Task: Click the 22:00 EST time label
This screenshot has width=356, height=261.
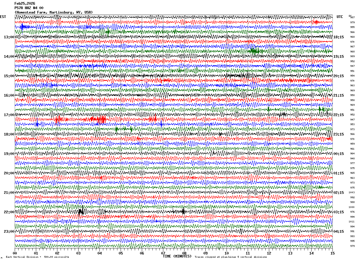Action: click(x=9, y=212)
